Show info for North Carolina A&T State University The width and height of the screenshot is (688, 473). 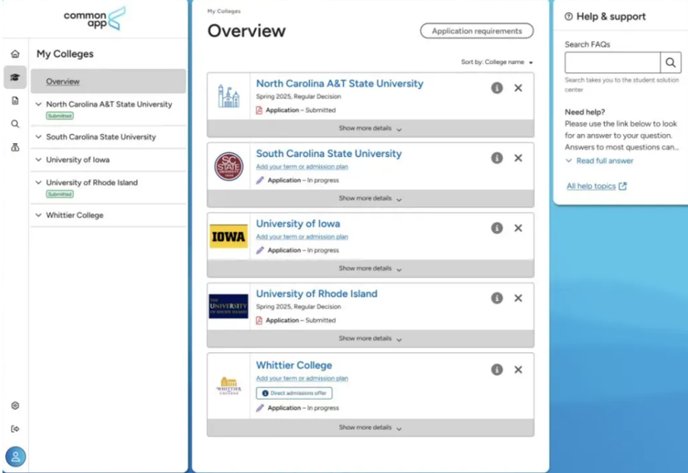pos(497,88)
